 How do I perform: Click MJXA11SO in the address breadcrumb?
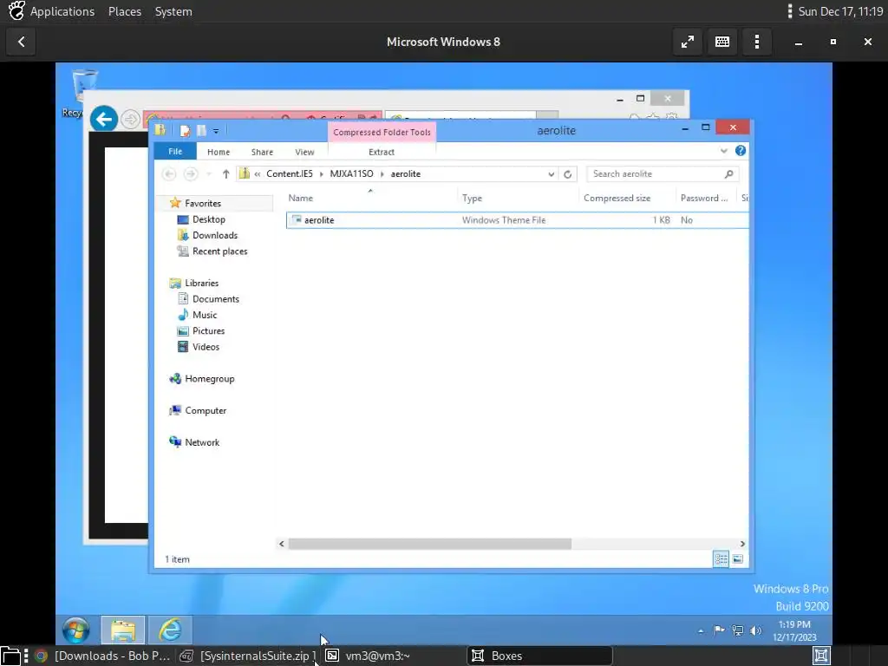(351, 173)
